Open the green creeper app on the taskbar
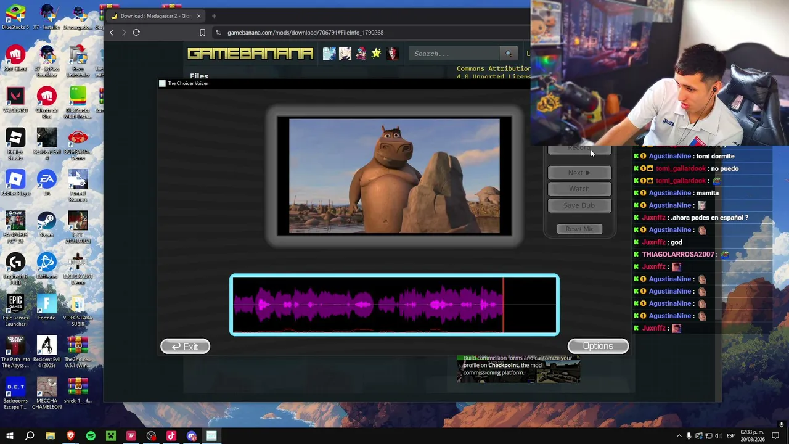This screenshot has width=789, height=444. [111, 436]
